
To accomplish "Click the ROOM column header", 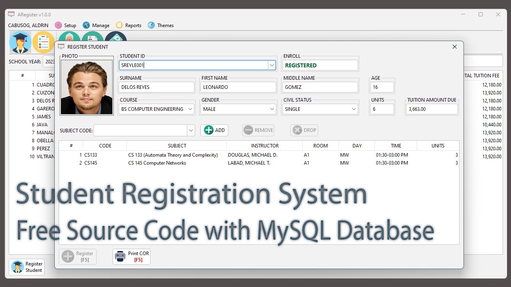I will [321, 146].
